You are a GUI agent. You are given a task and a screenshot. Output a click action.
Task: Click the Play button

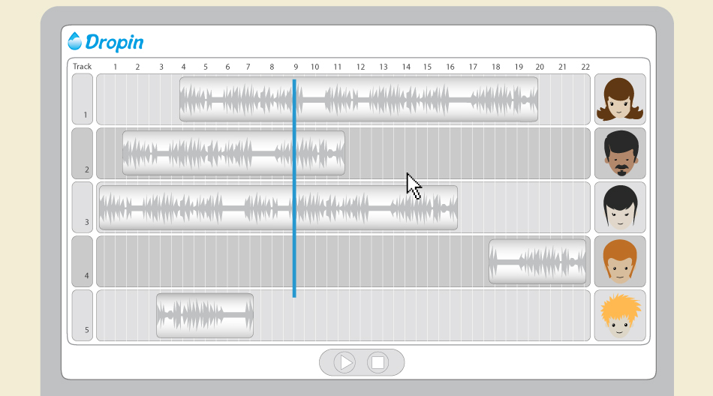click(x=344, y=363)
